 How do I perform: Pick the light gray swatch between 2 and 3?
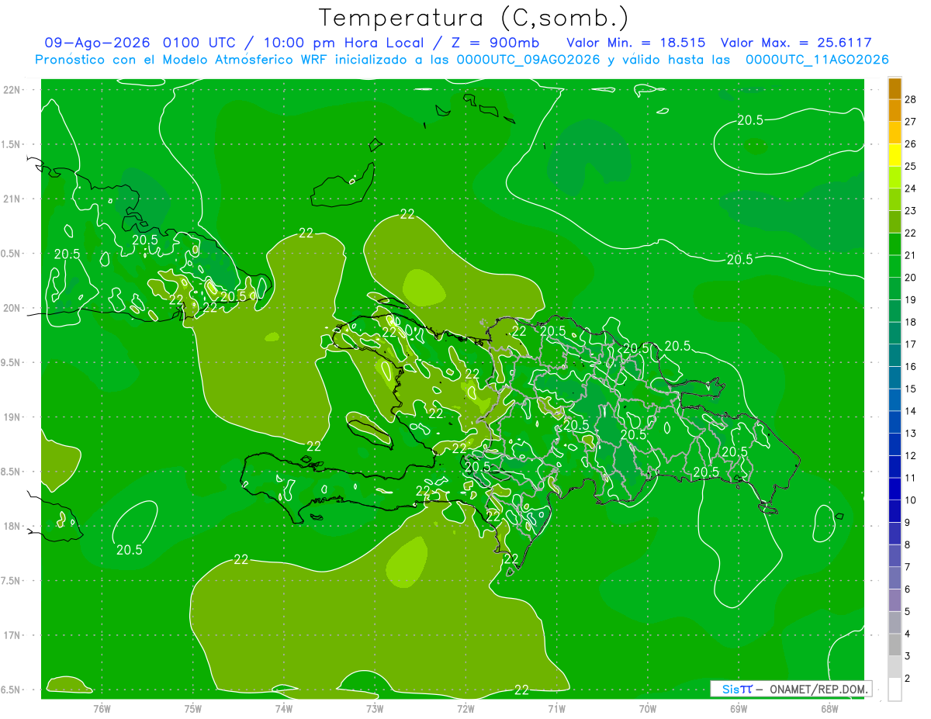pyautogui.click(x=895, y=667)
